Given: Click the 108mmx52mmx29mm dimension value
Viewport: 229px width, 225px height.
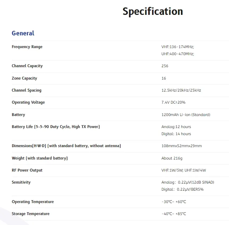Looking at the screenshot, I should click(x=181, y=146).
